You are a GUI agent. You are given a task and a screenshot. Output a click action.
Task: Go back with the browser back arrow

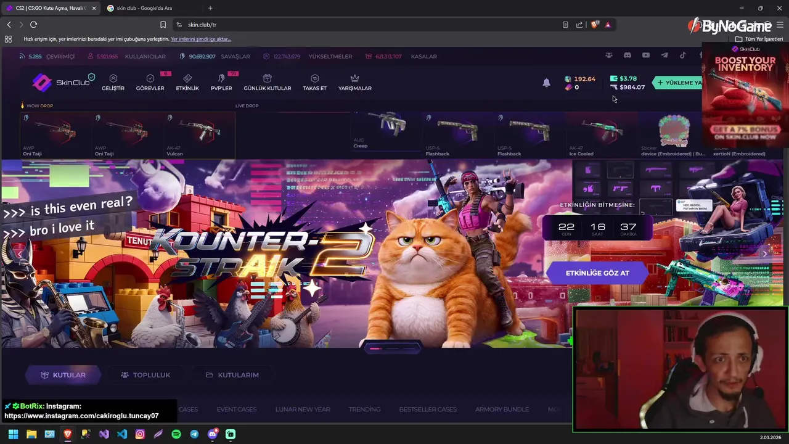pyautogui.click(x=9, y=25)
